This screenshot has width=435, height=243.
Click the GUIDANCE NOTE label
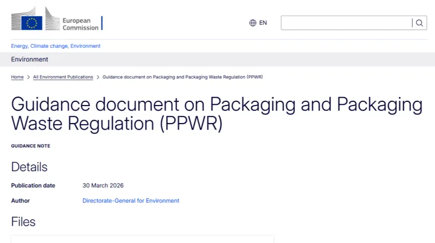[x=31, y=146]
